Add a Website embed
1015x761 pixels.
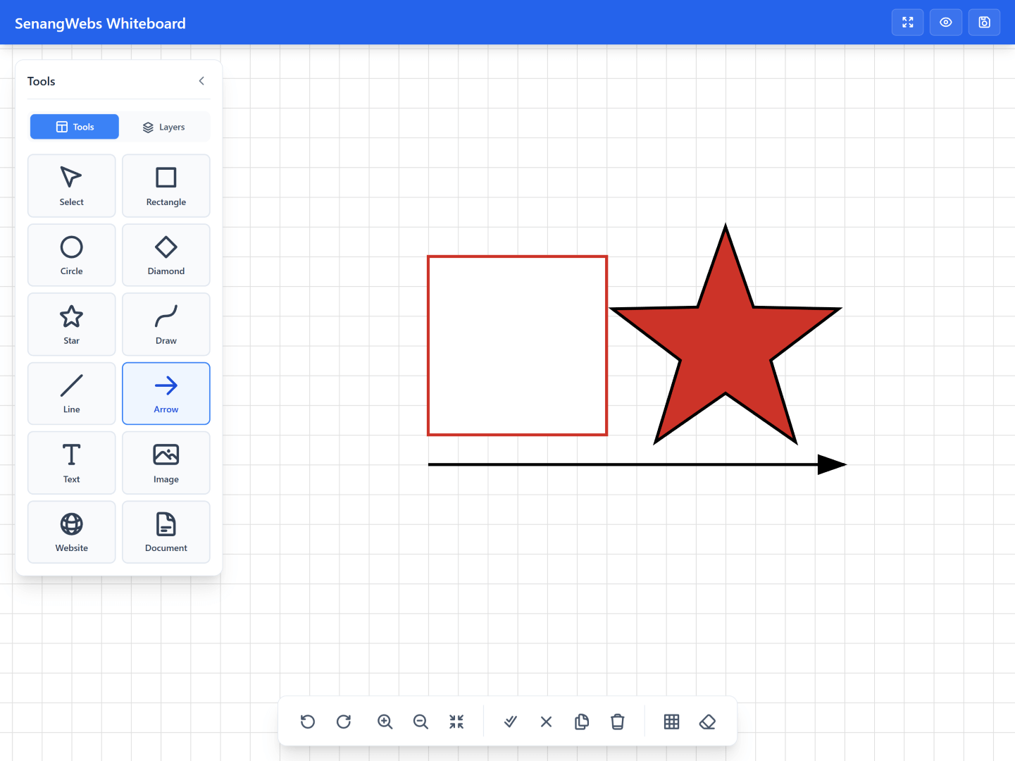(71, 532)
